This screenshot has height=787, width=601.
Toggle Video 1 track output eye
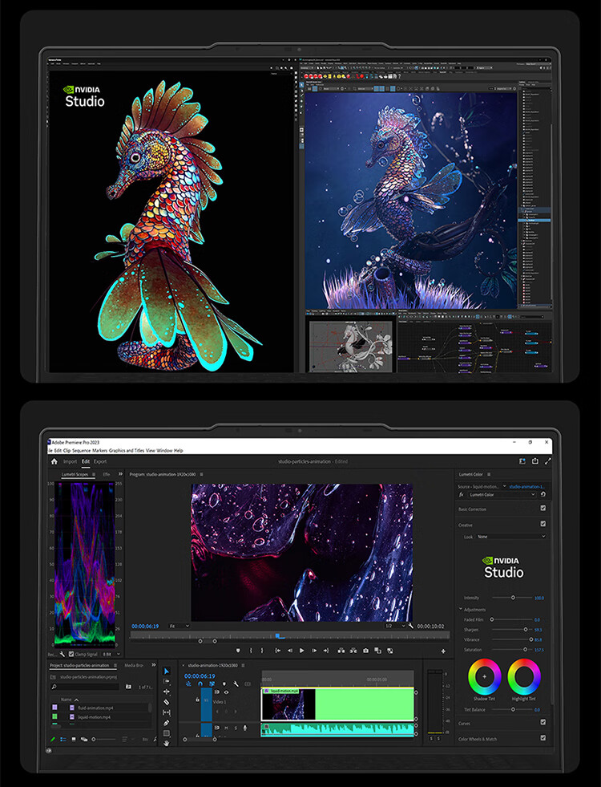(226, 692)
